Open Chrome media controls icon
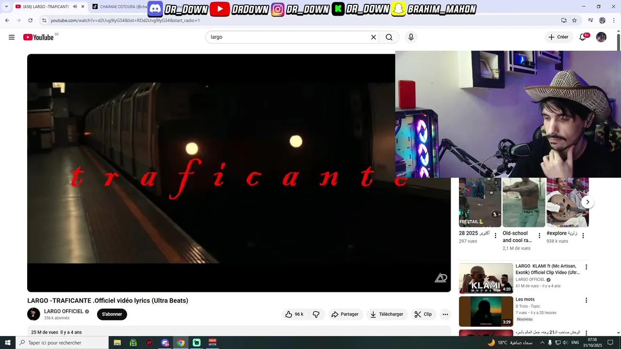This screenshot has height=349, width=621. pos(590,20)
